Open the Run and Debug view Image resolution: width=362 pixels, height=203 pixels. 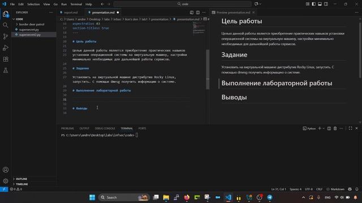click(6, 47)
